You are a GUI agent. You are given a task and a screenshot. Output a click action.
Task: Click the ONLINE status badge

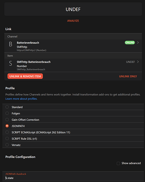click(130, 43)
